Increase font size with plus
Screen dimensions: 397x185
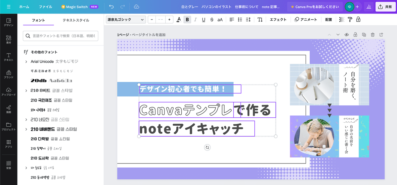169,20
